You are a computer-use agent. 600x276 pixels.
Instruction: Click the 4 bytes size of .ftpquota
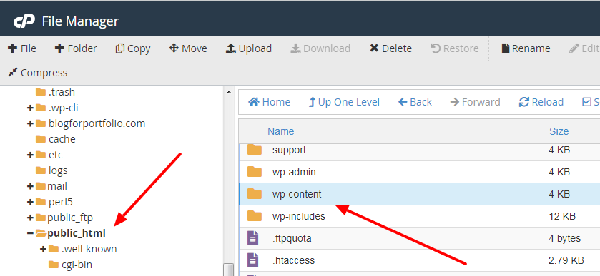[x=565, y=239]
